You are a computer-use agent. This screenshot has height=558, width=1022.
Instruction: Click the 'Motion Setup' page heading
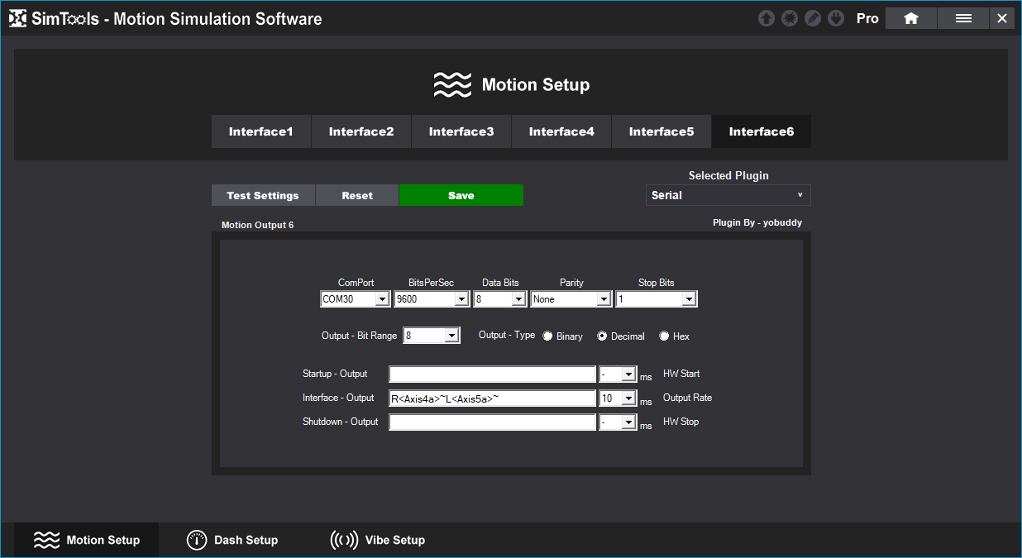pyautogui.click(x=536, y=84)
